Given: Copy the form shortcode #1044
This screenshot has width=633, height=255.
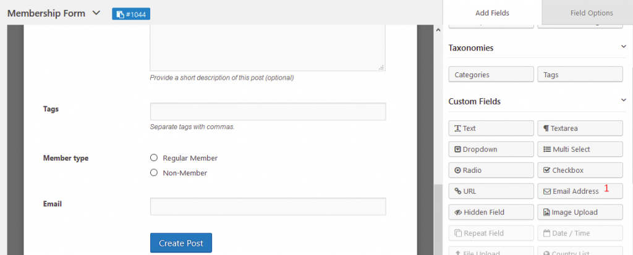Looking at the screenshot, I should click(x=131, y=14).
